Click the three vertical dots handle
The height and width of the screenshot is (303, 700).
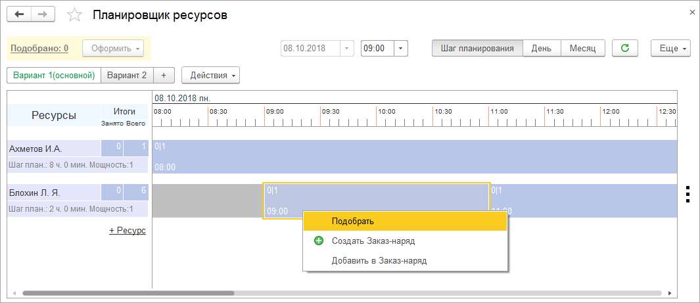coord(687,195)
